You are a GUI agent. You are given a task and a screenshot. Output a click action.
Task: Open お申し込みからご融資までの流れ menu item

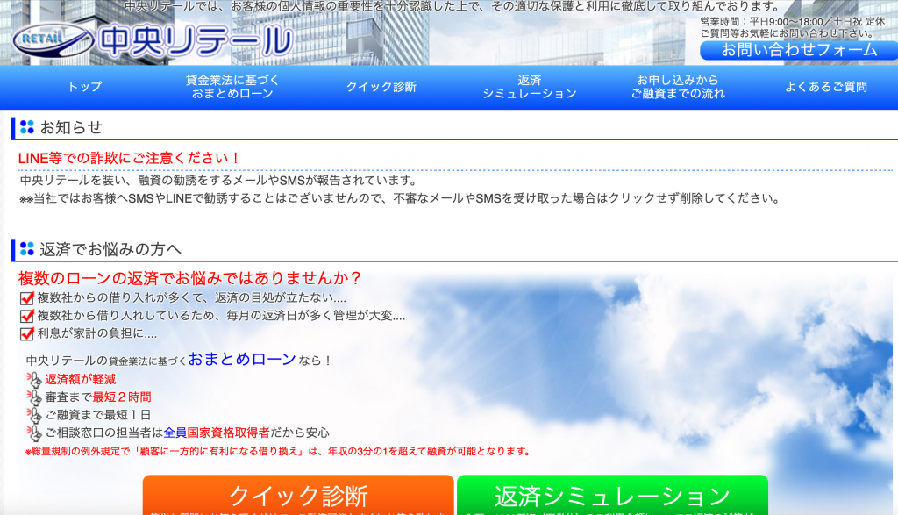pos(678,87)
